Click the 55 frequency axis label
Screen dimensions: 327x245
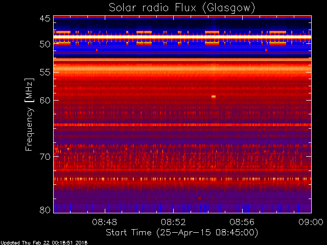45,72
